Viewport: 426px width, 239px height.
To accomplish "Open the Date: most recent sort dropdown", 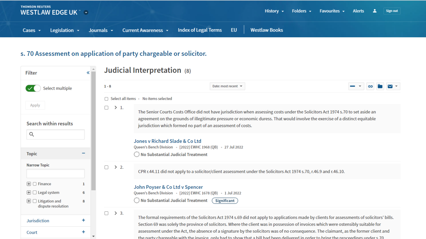I will point(227,86).
